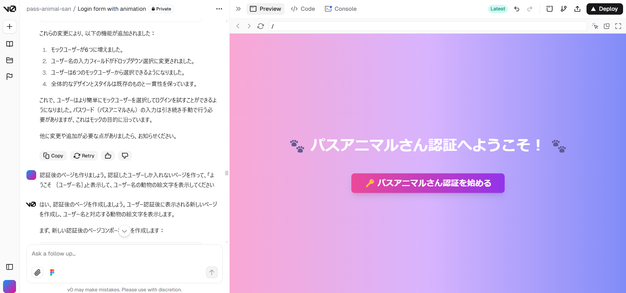Switch to the Console tab
The height and width of the screenshot is (293, 626).
coord(341,9)
